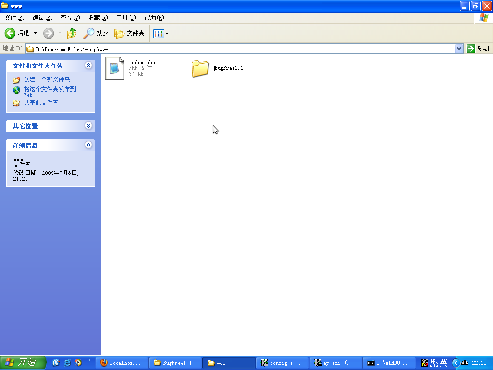Open the 工具(T) menu

pos(126,18)
